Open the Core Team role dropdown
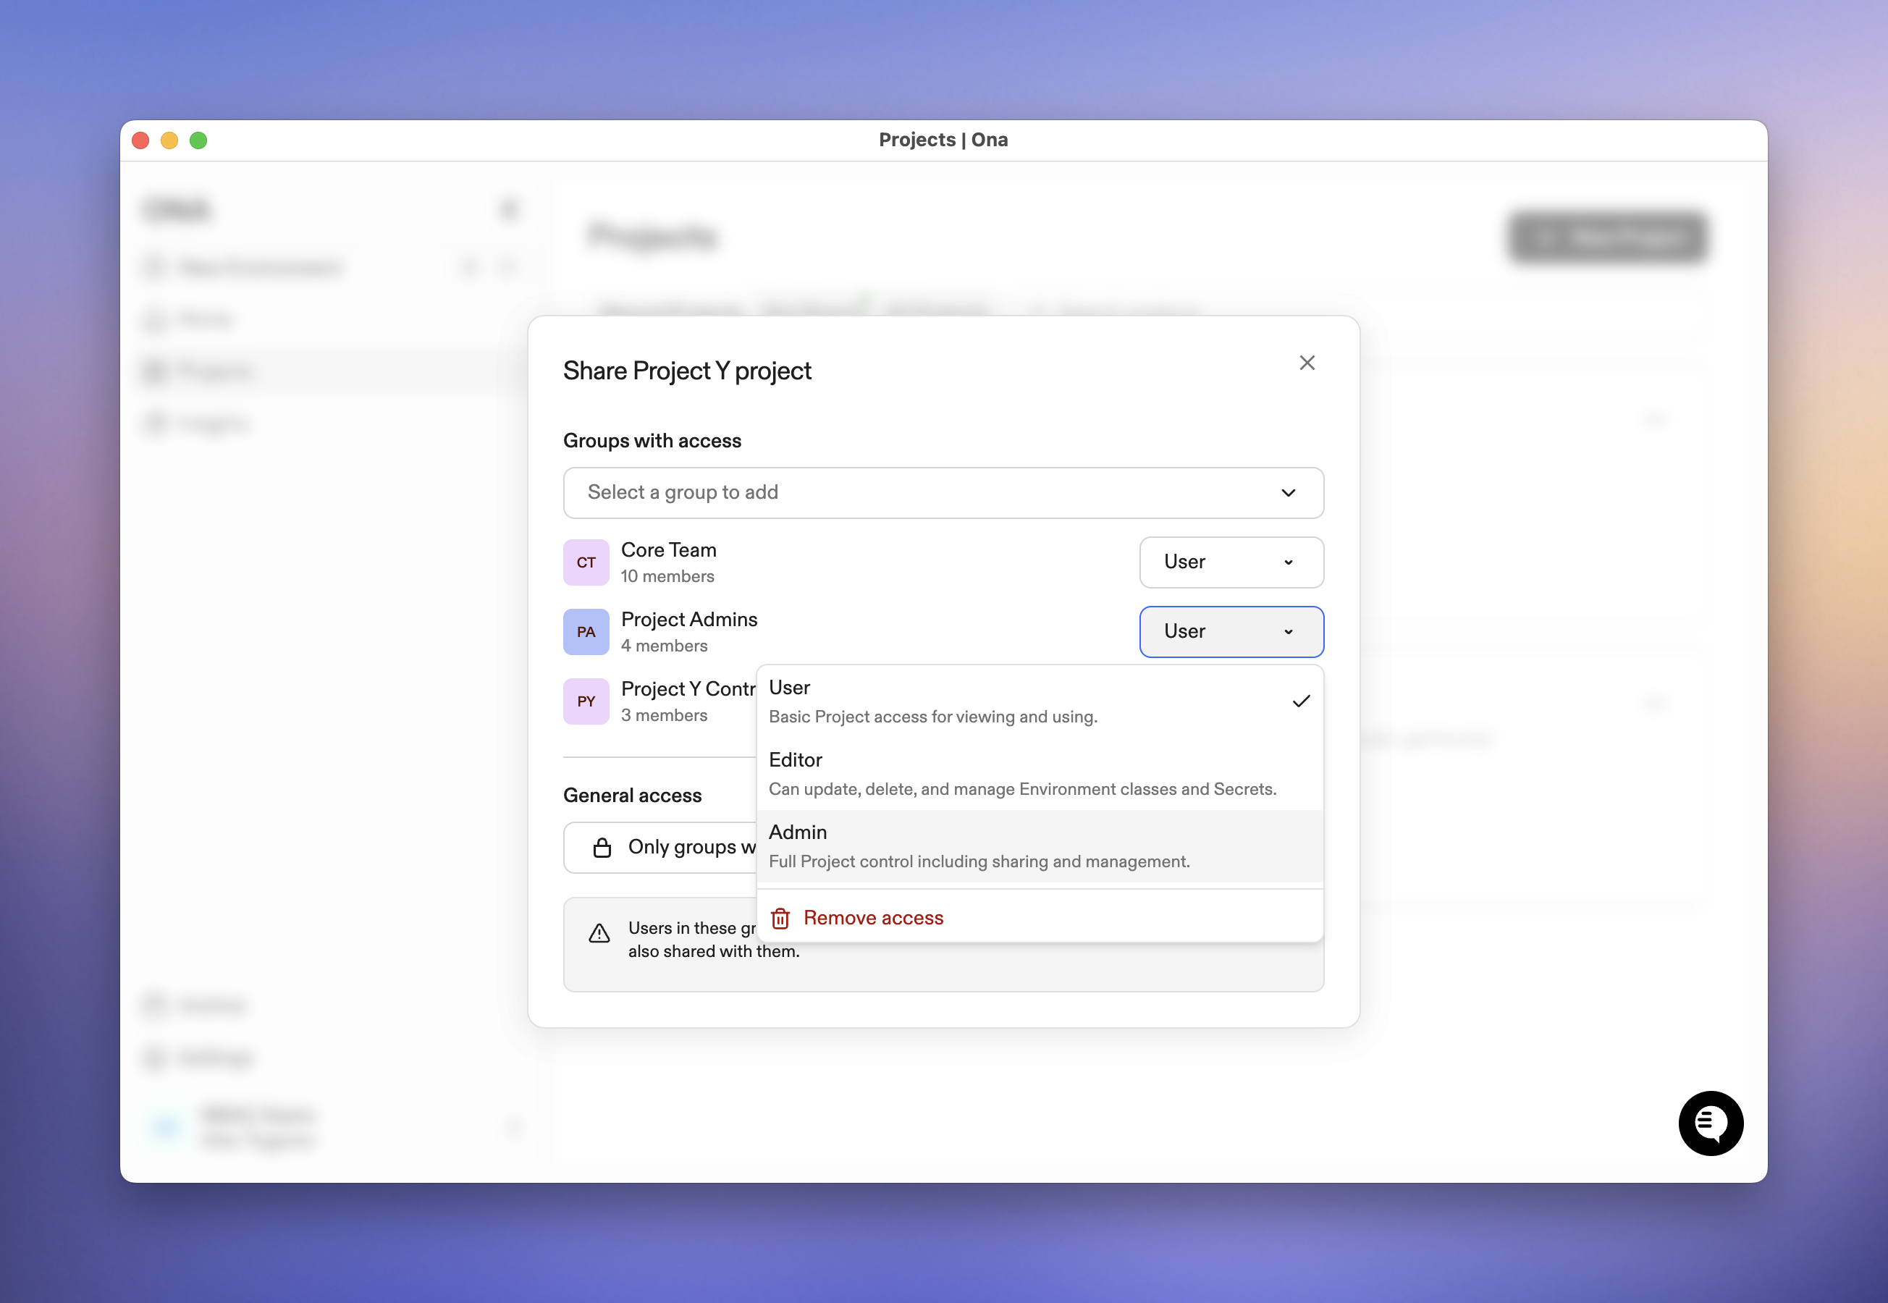1888x1303 pixels. point(1230,562)
